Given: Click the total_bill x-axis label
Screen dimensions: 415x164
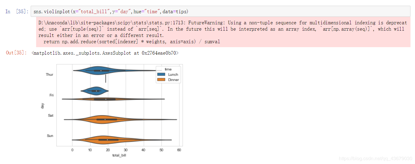Looking at the screenshot, I should 119,155.
